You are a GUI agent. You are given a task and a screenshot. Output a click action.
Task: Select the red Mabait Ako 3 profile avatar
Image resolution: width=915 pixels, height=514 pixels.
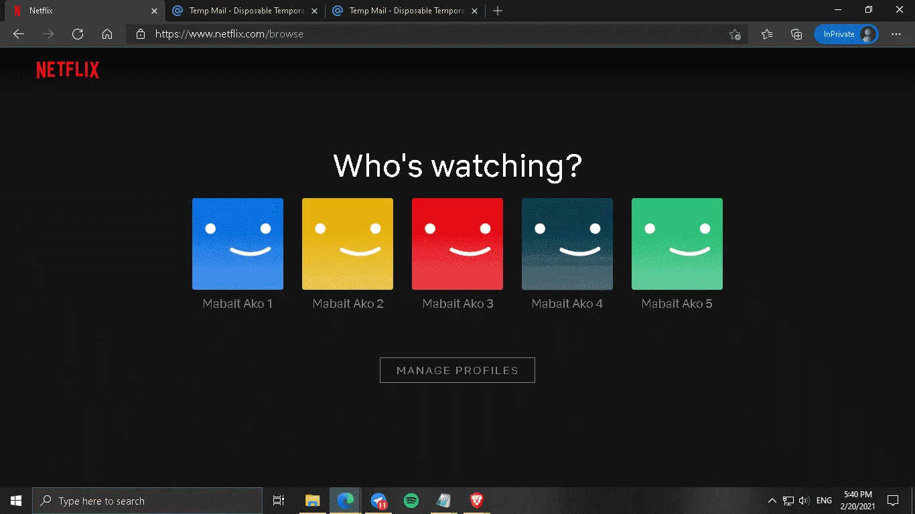click(457, 244)
